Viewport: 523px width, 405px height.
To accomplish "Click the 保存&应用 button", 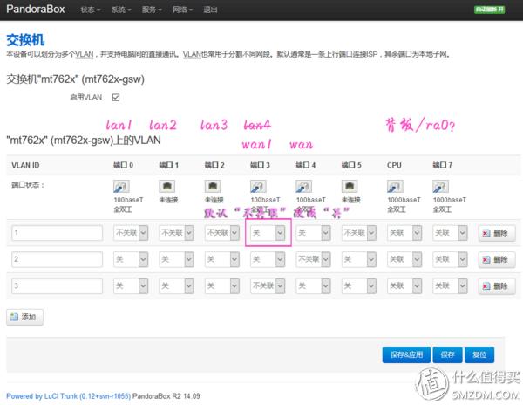I will 406,354.
